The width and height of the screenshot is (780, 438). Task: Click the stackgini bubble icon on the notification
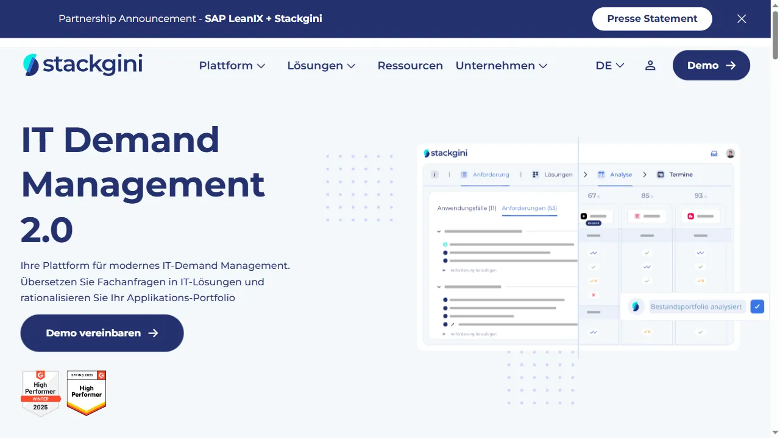click(x=636, y=307)
